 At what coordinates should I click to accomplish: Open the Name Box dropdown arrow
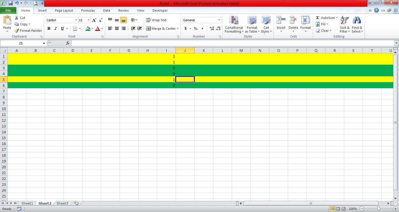pyautogui.click(x=44, y=43)
